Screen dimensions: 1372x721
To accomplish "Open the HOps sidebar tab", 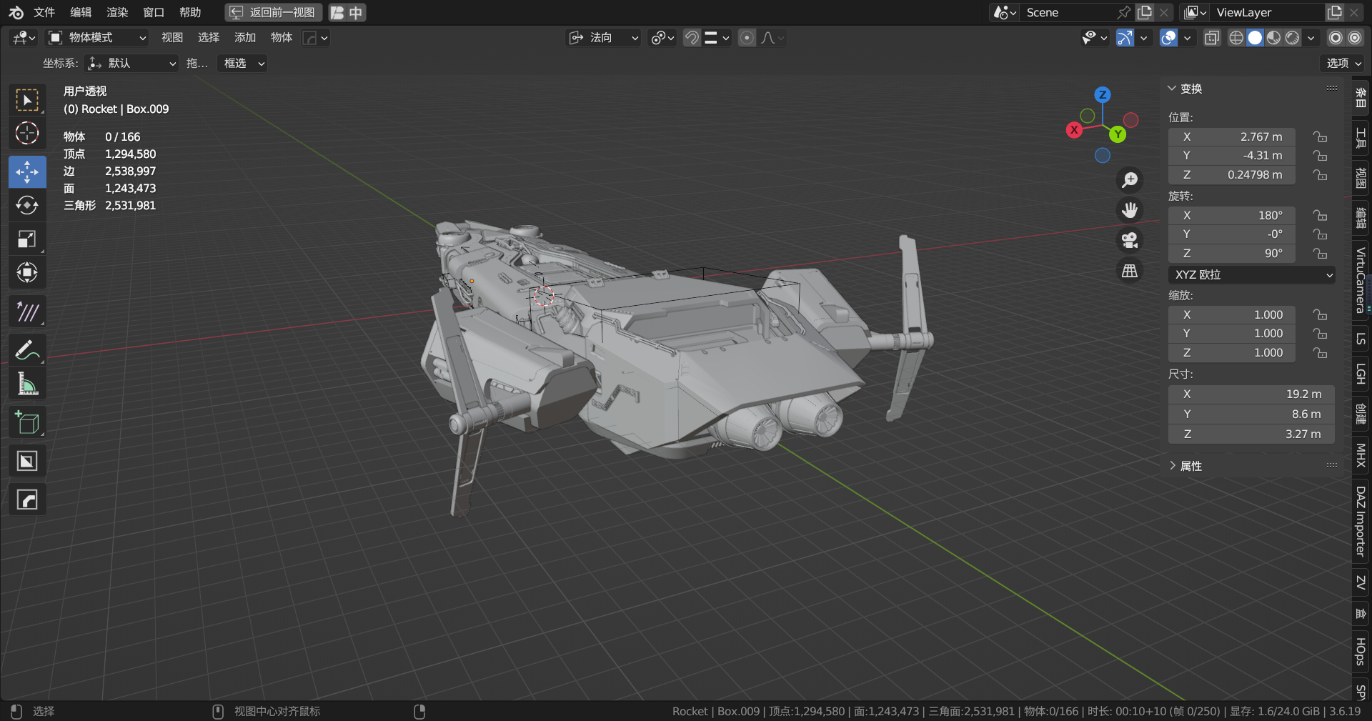I will 1361,651.
